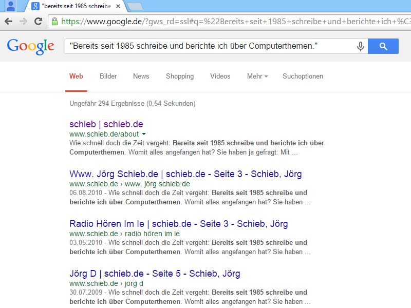Click the snippet dated 03.05.2010
This screenshot has width=411, height=308.
[x=190, y=247]
